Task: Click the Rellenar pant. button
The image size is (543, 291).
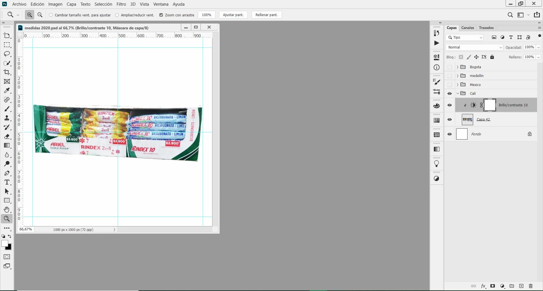Action: pos(266,15)
